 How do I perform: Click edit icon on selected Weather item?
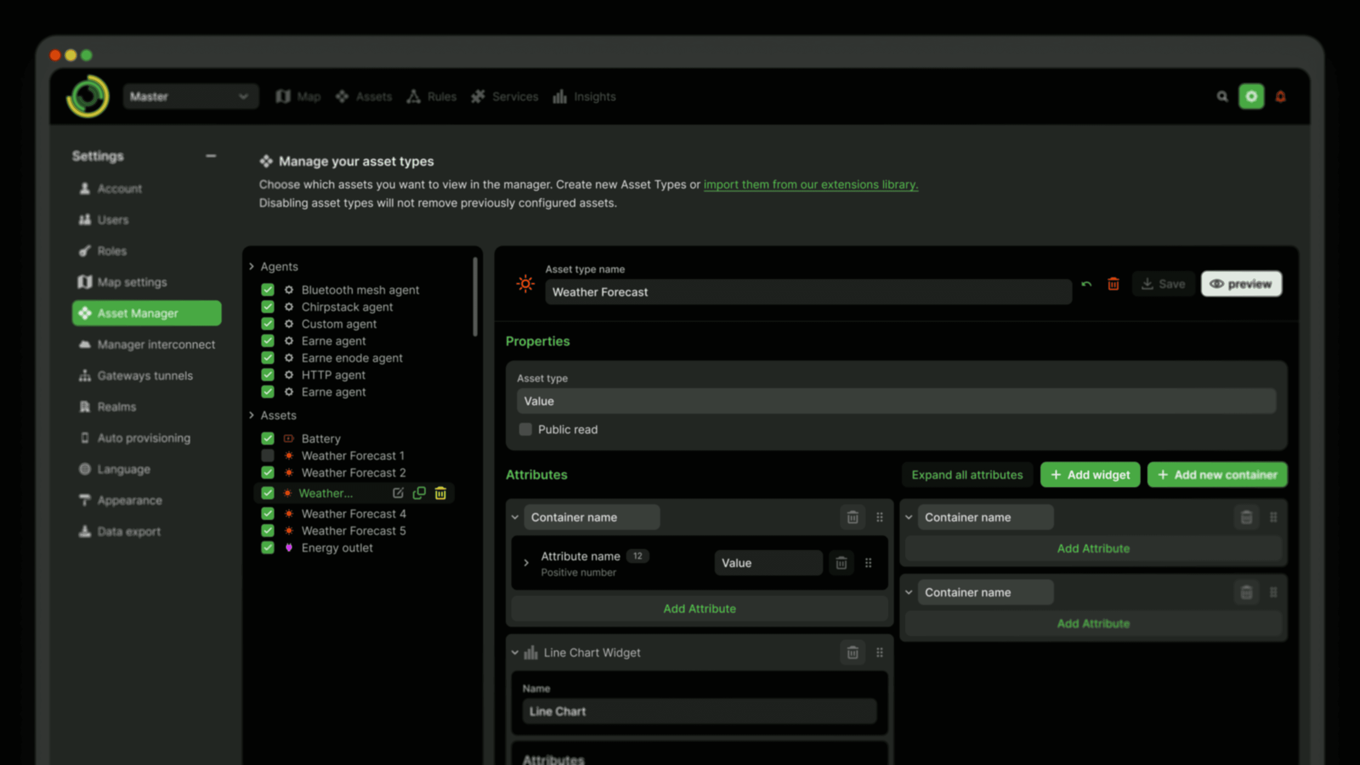(x=398, y=493)
